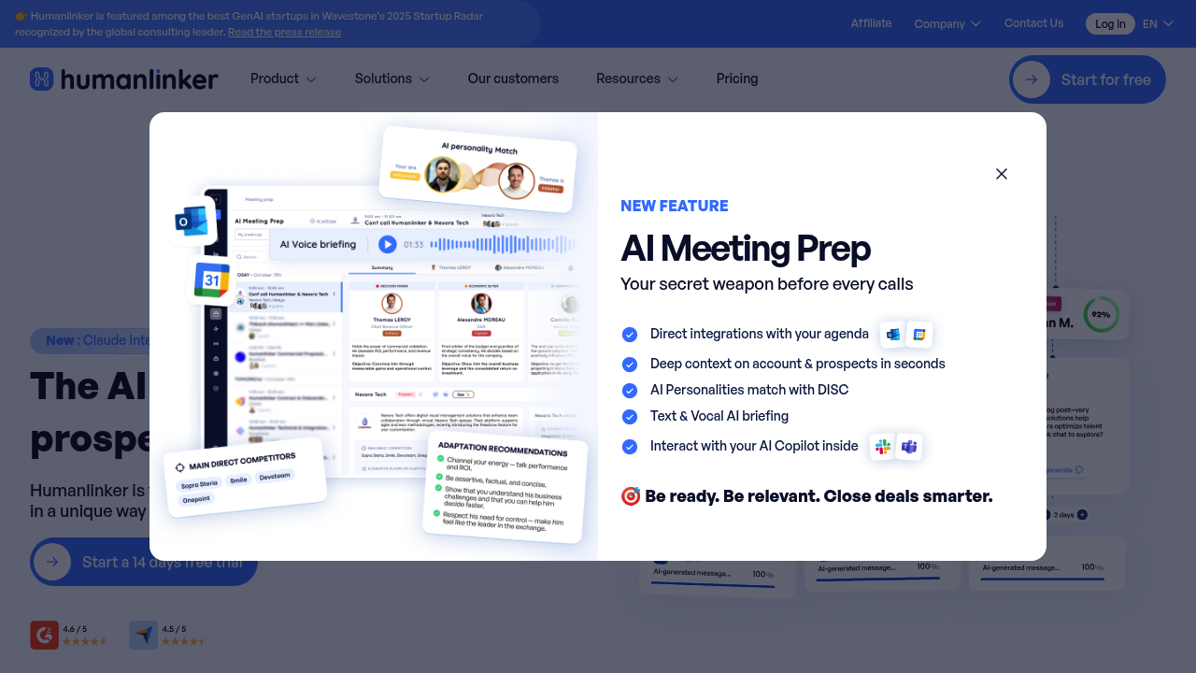Click the 'Start for free' button
This screenshot has width=1196, height=673.
coord(1088,79)
